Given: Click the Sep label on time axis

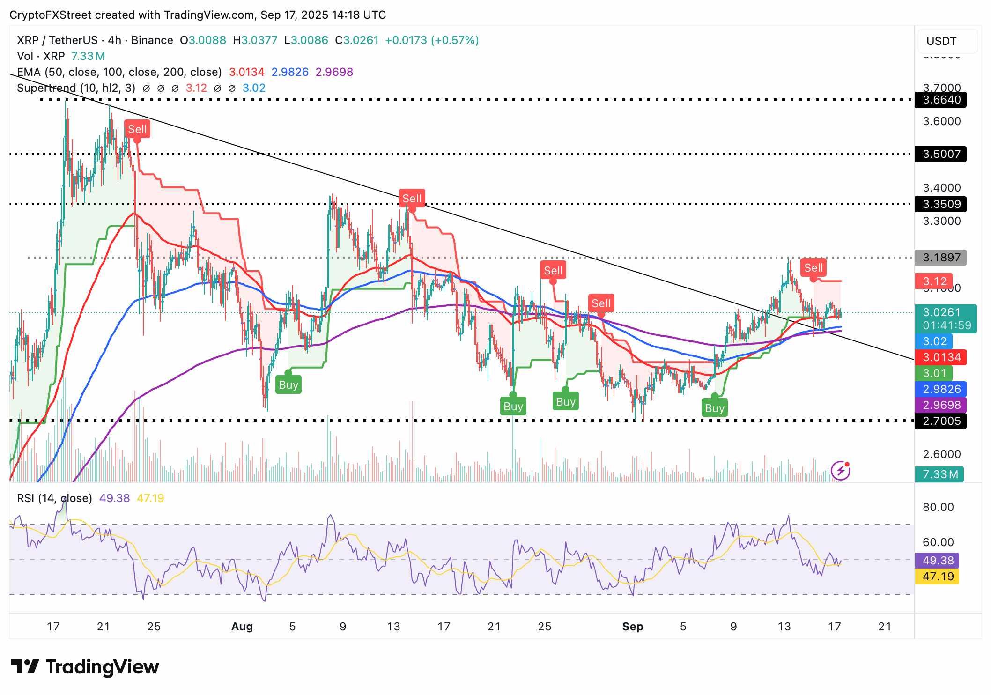Looking at the screenshot, I should 632,626.
